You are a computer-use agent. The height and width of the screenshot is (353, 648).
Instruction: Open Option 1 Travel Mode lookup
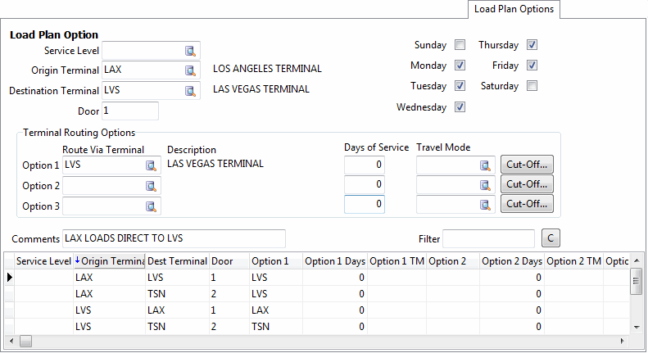[486, 165]
